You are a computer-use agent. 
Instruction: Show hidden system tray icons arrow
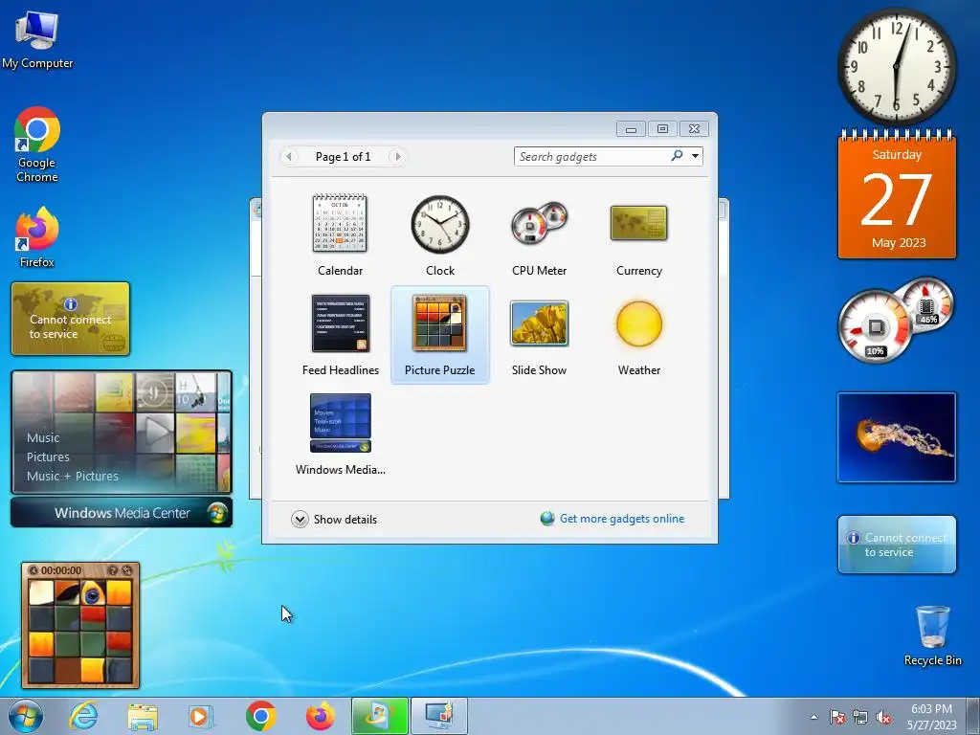coord(813,717)
